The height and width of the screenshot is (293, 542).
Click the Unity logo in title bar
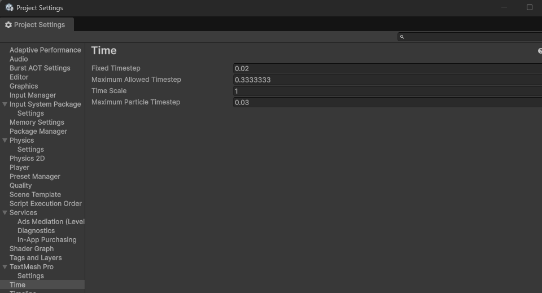coord(9,8)
